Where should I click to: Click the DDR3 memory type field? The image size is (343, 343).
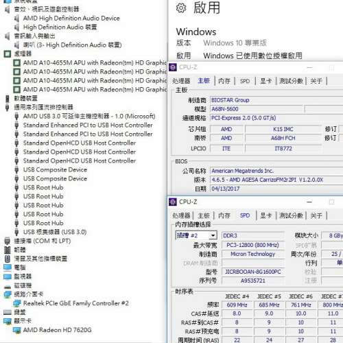[253, 235]
